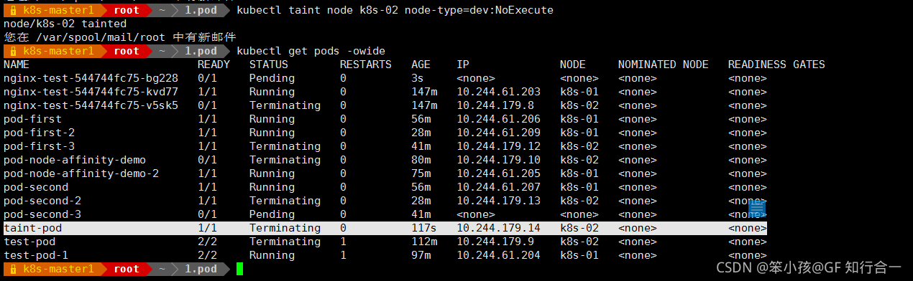Click the blue document icon near the second-3 row
This screenshot has width=913, height=281.
(756, 209)
